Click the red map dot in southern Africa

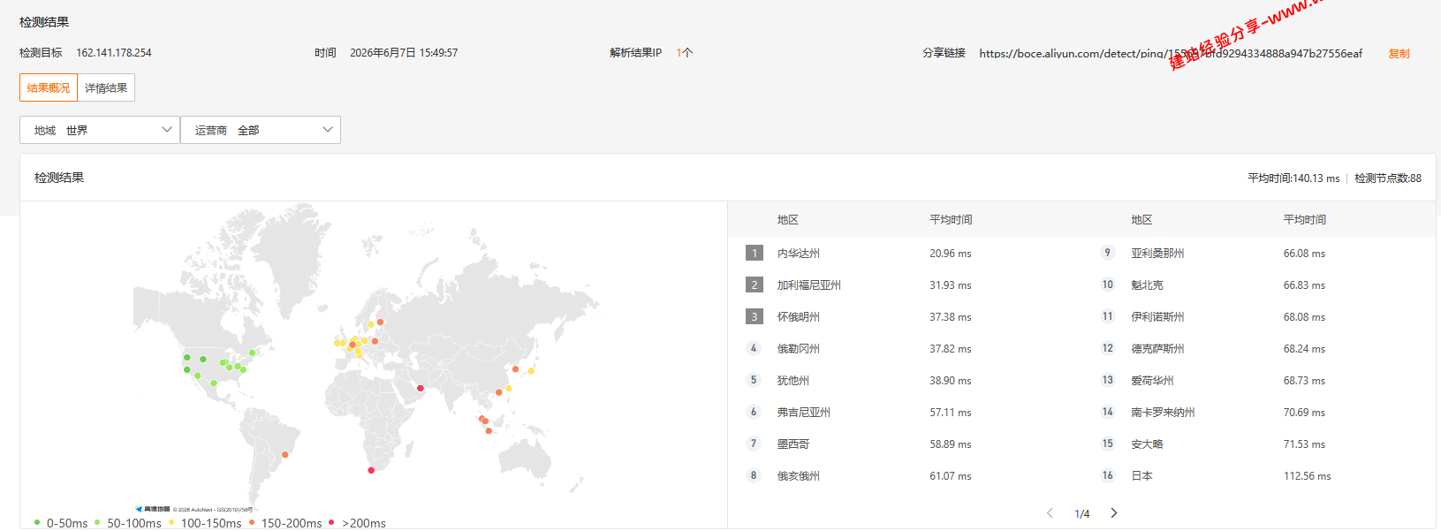(x=371, y=470)
